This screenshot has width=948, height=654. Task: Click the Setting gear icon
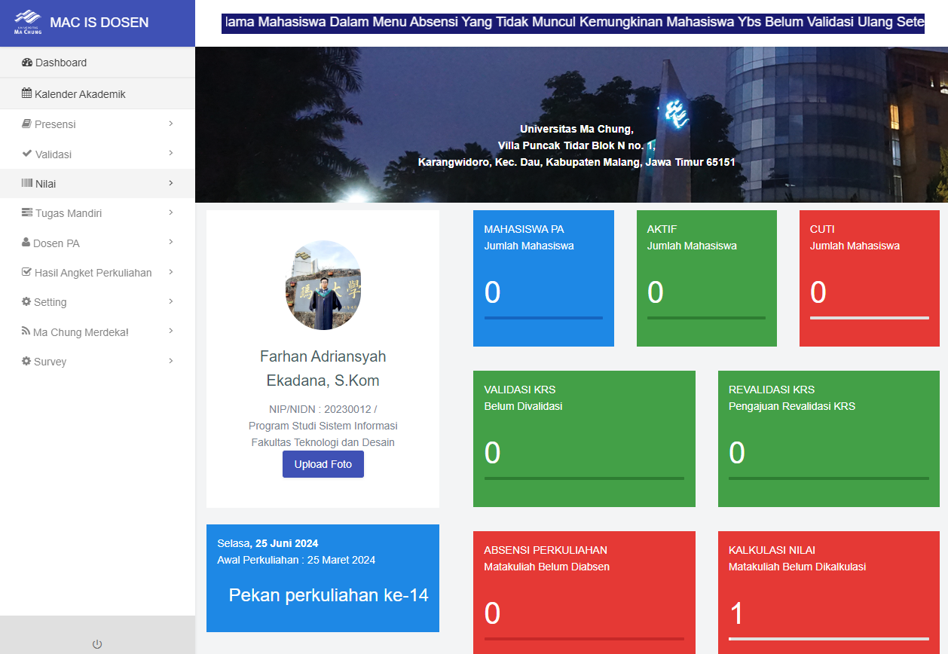click(x=27, y=301)
